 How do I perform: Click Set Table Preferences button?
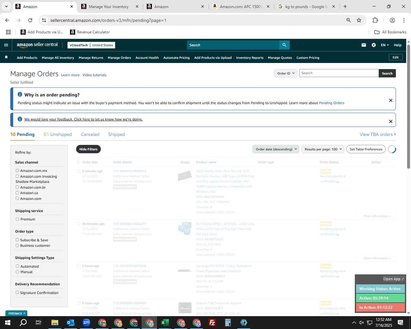click(366, 149)
